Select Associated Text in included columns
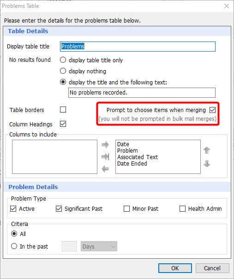The height and width of the screenshot is (279, 234). point(138,157)
